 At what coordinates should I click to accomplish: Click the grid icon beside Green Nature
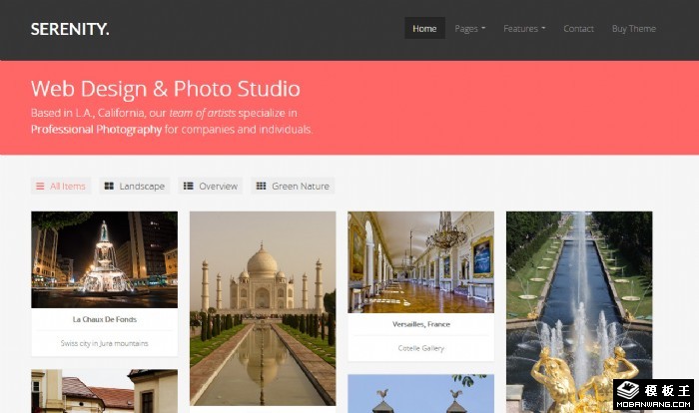tap(261, 187)
